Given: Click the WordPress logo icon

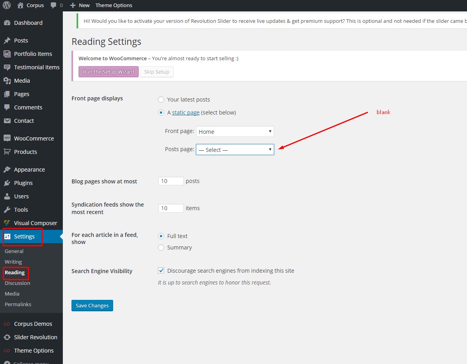Looking at the screenshot, I should [x=7, y=5].
